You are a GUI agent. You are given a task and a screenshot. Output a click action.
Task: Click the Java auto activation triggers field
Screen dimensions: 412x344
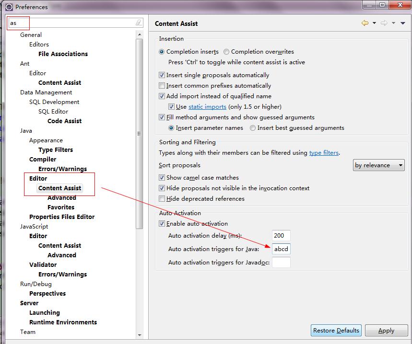281,249
